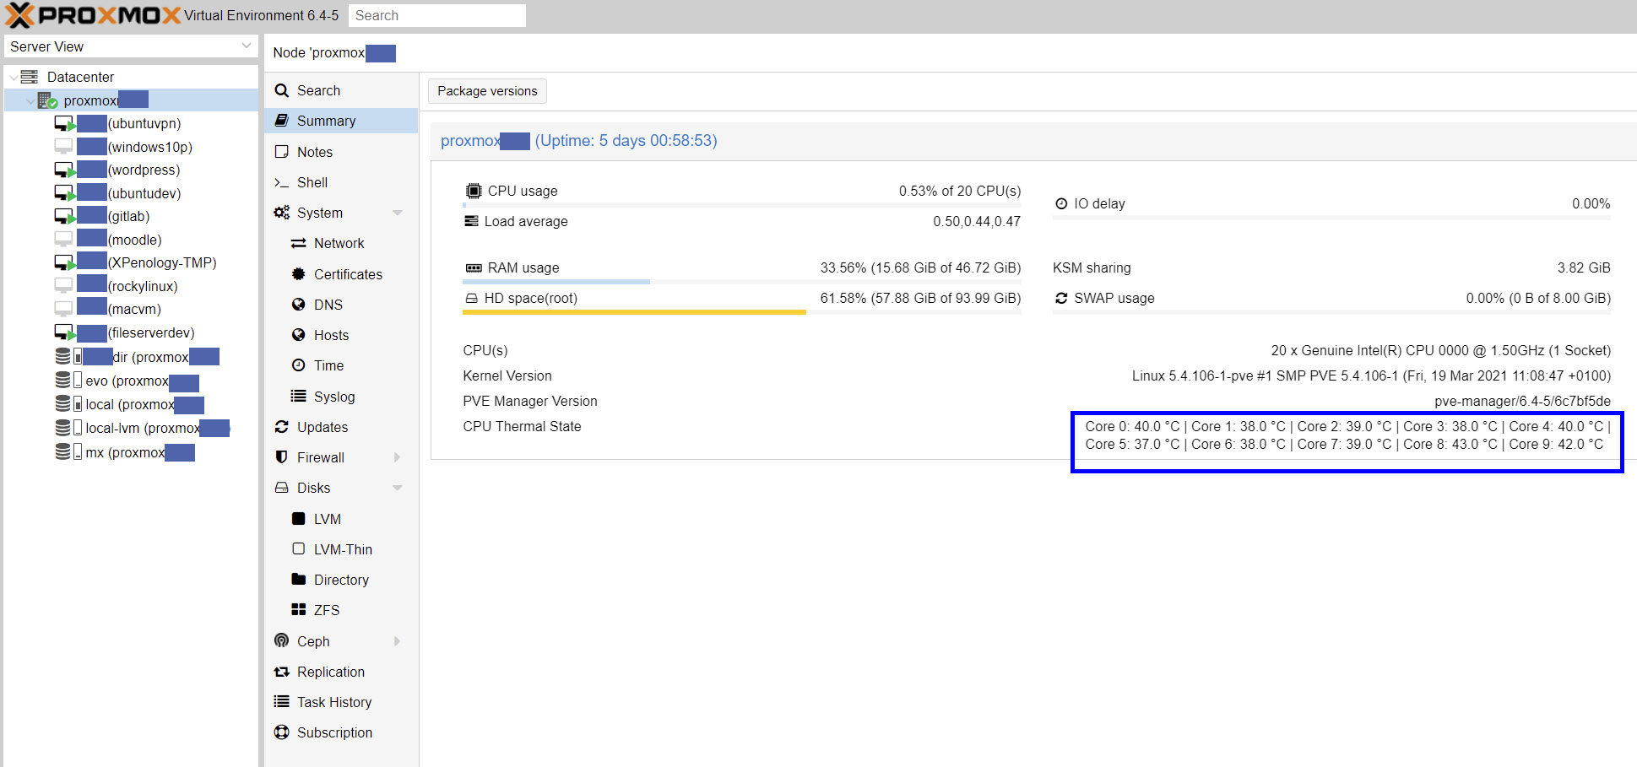This screenshot has height=767, width=1637.
Task: Open the System menu item
Action: (x=341, y=213)
